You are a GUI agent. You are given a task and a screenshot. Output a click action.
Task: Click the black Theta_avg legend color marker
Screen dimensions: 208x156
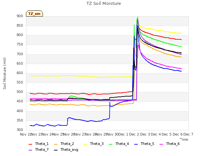click(56, 150)
